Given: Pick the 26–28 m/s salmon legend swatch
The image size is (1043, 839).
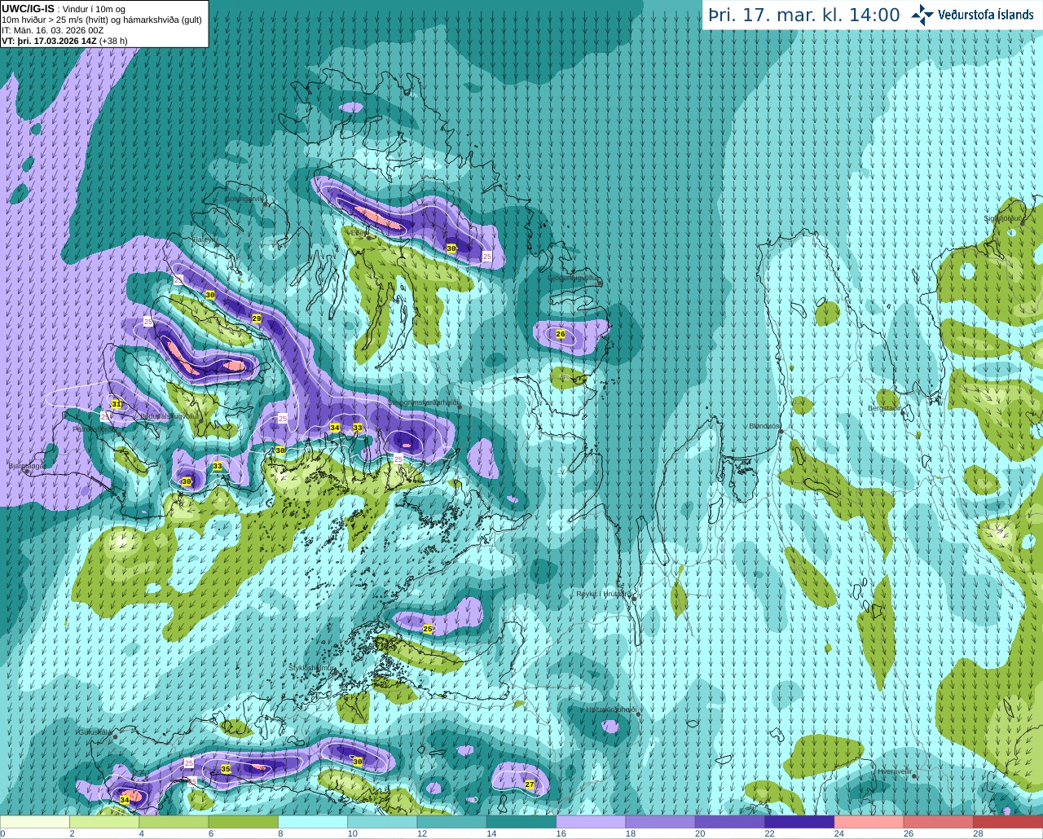Looking at the screenshot, I should coord(939,822).
